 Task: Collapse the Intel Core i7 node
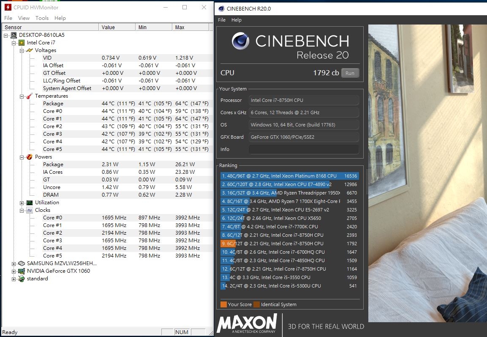(x=14, y=43)
